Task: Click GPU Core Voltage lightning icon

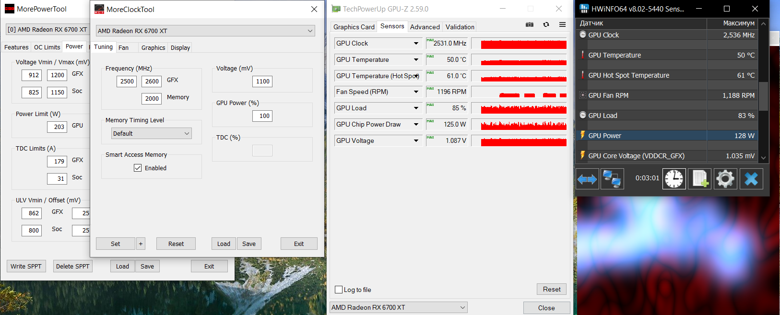Action: [583, 155]
